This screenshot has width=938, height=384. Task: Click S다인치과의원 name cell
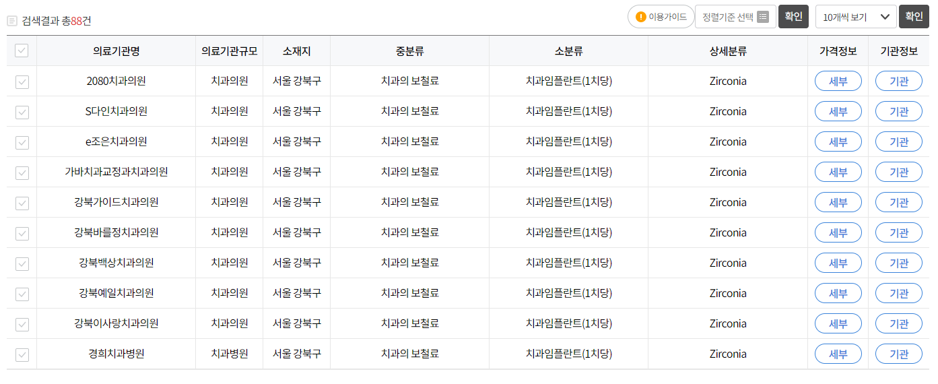pos(116,112)
